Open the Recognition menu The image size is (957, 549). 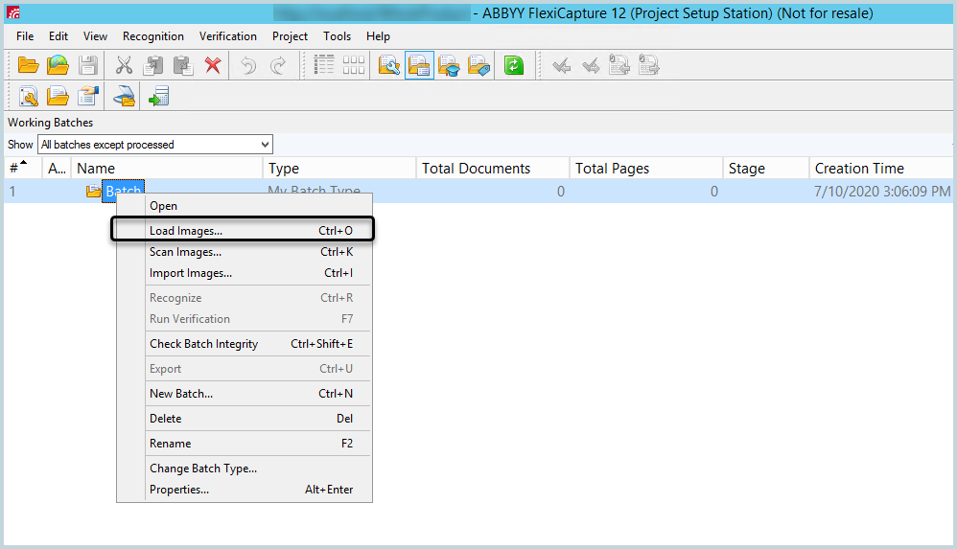pyautogui.click(x=153, y=36)
